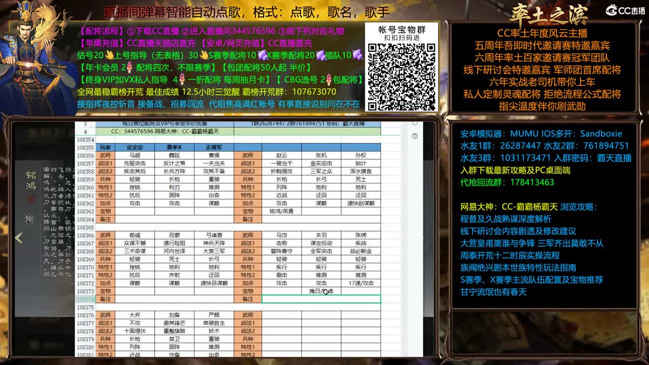649x365 pixels.
Task: Click the 避其锋芒 cell
Action: point(174,323)
